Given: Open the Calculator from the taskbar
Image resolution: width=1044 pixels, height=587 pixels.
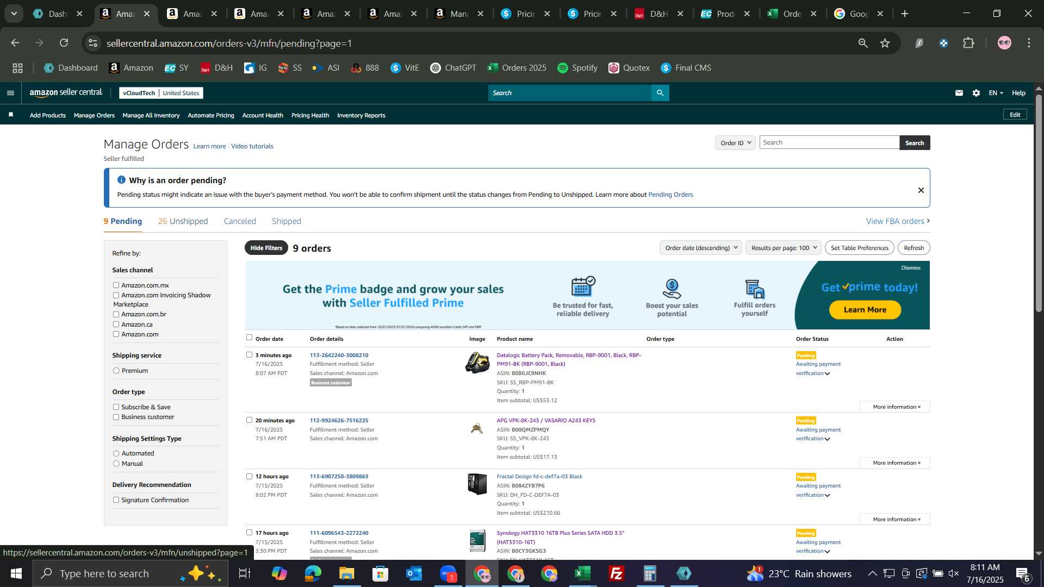Looking at the screenshot, I should point(650,573).
